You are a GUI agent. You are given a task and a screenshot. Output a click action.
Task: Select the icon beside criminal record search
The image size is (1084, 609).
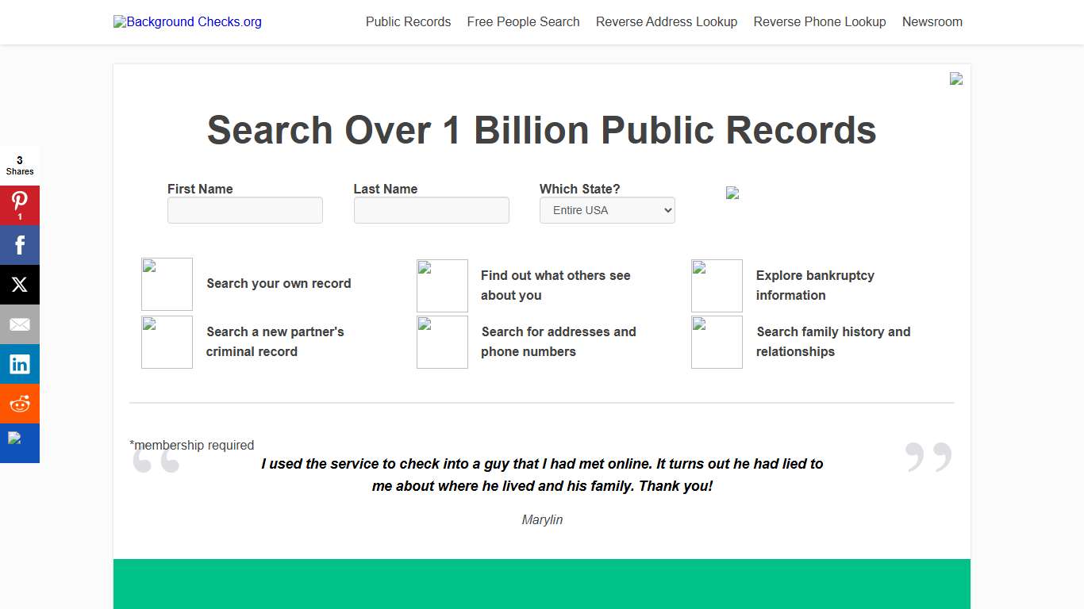click(x=167, y=342)
